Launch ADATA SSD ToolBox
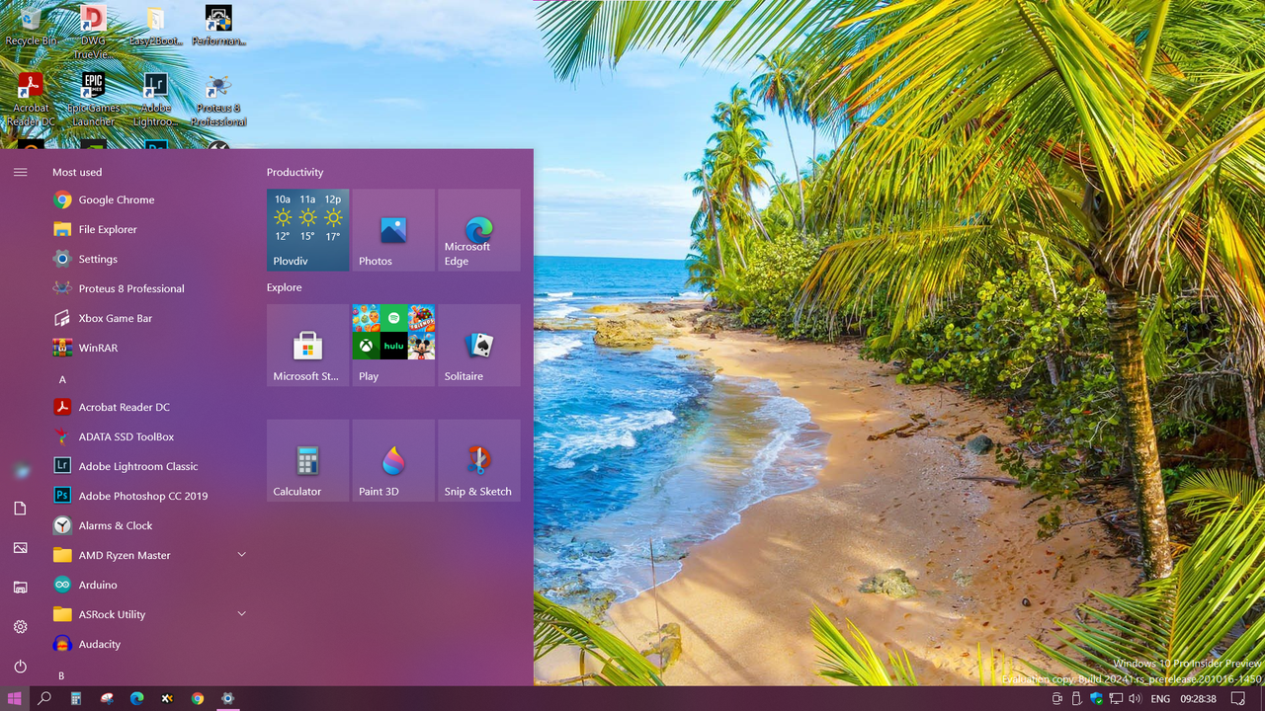Viewport: 1265px width, 711px height. click(x=148, y=436)
